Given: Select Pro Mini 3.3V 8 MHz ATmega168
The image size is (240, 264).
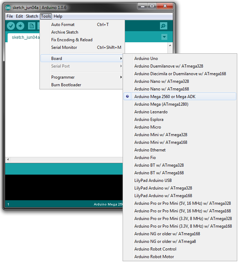Looking at the screenshot, I should (x=180, y=226).
